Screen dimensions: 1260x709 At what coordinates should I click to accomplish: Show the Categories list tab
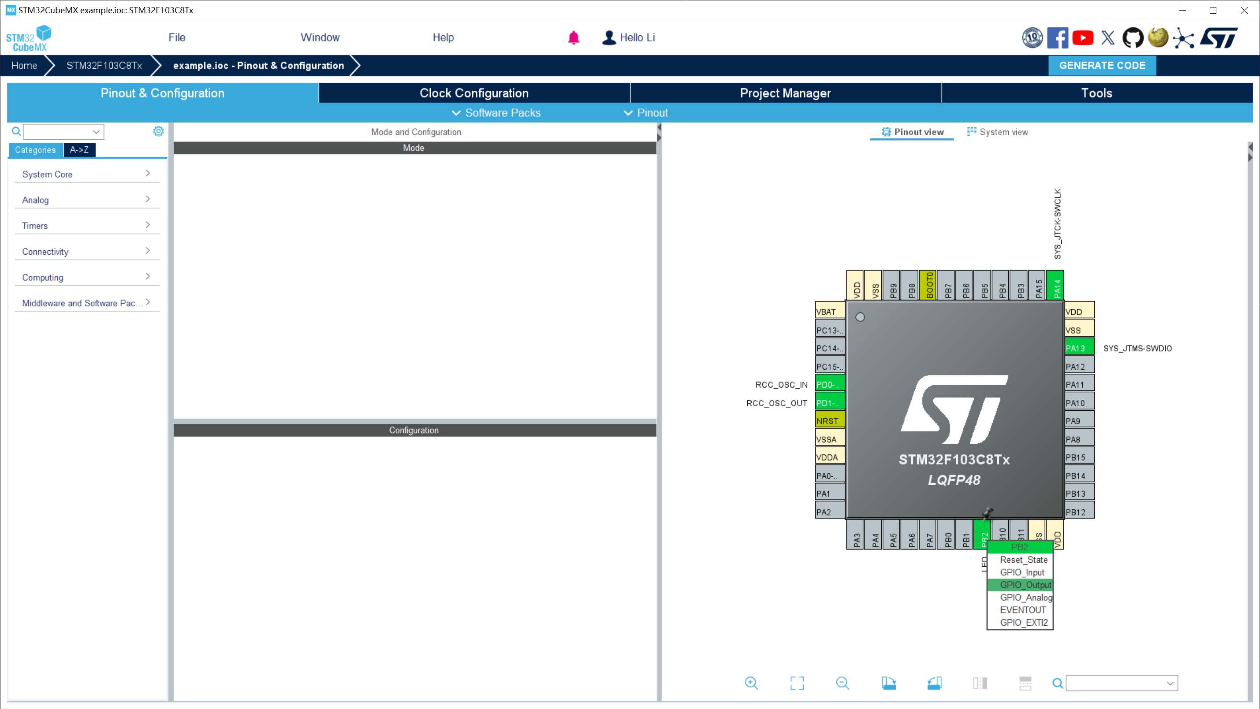point(35,150)
